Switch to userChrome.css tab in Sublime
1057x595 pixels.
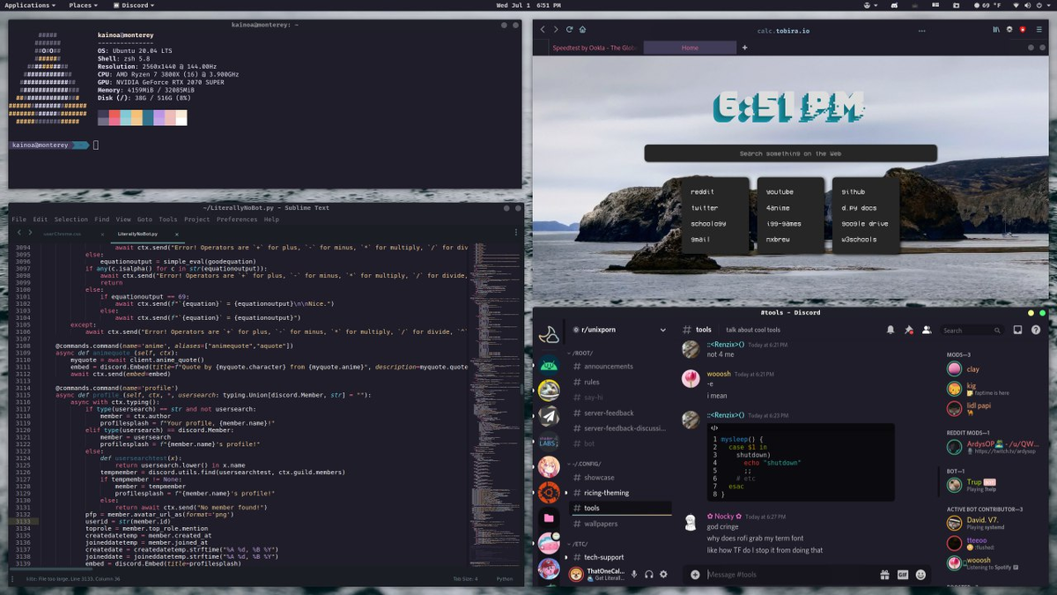coord(63,234)
